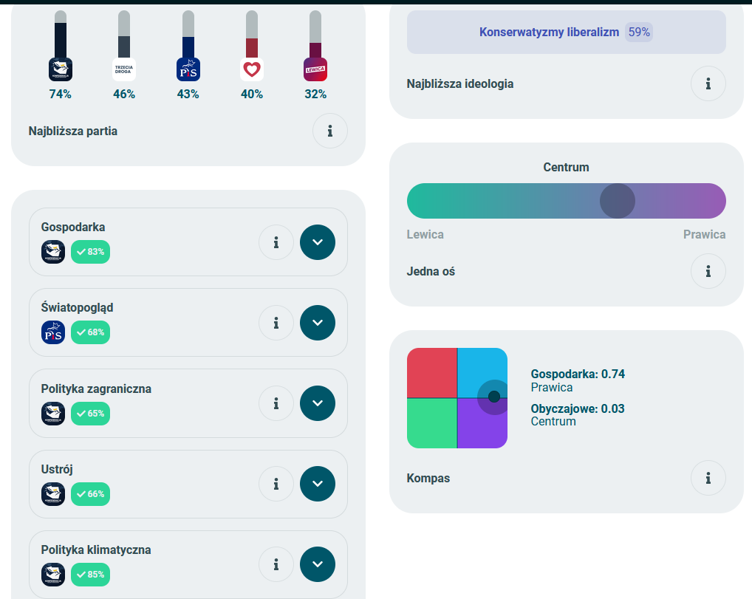Click the left-right axis position marker
The width and height of the screenshot is (752, 599).
point(618,201)
